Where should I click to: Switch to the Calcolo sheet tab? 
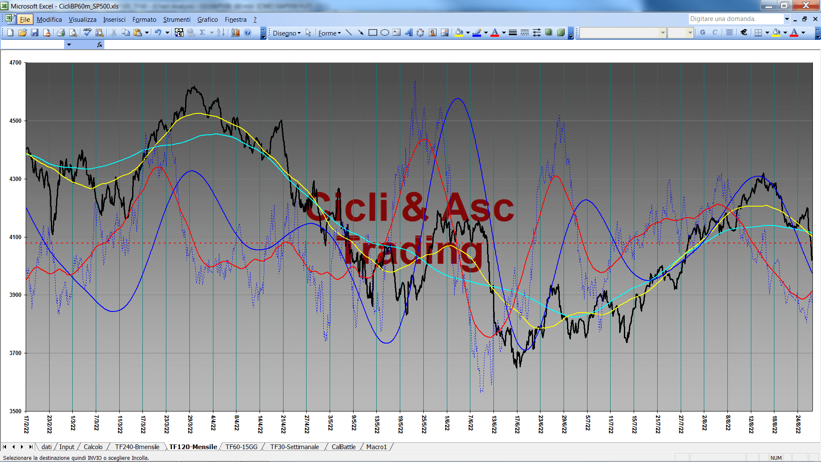(x=93, y=447)
